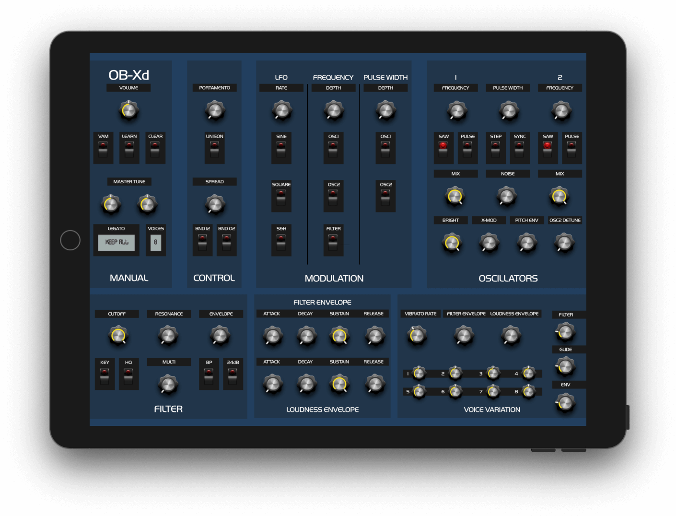Route LFO modulation to FILTER
This screenshot has height=516, width=676.
(x=333, y=241)
